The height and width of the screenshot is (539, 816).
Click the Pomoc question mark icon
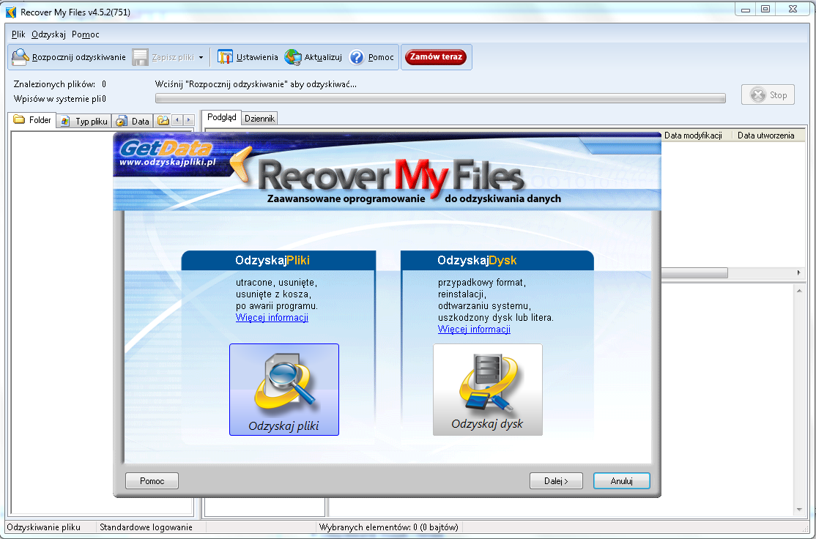tap(357, 57)
